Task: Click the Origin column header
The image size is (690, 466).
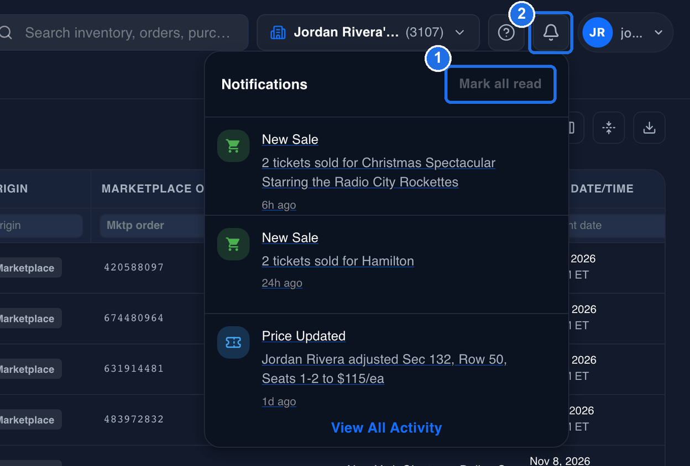Action: click(x=14, y=189)
